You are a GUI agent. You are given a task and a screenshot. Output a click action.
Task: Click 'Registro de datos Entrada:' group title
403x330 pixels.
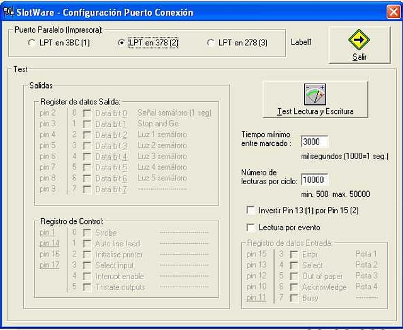pyautogui.click(x=289, y=243)
